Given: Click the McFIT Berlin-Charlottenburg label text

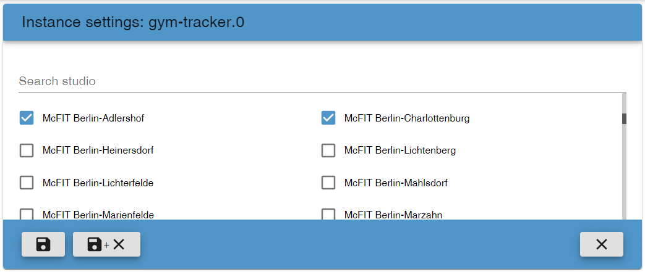Looking at the screenshot, I should pyautogui.click(x=407, y=118).
